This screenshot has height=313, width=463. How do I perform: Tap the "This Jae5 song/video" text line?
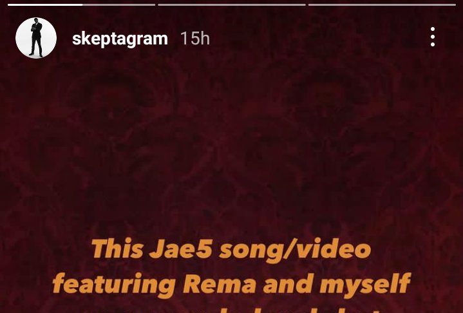tap(231, 251)
